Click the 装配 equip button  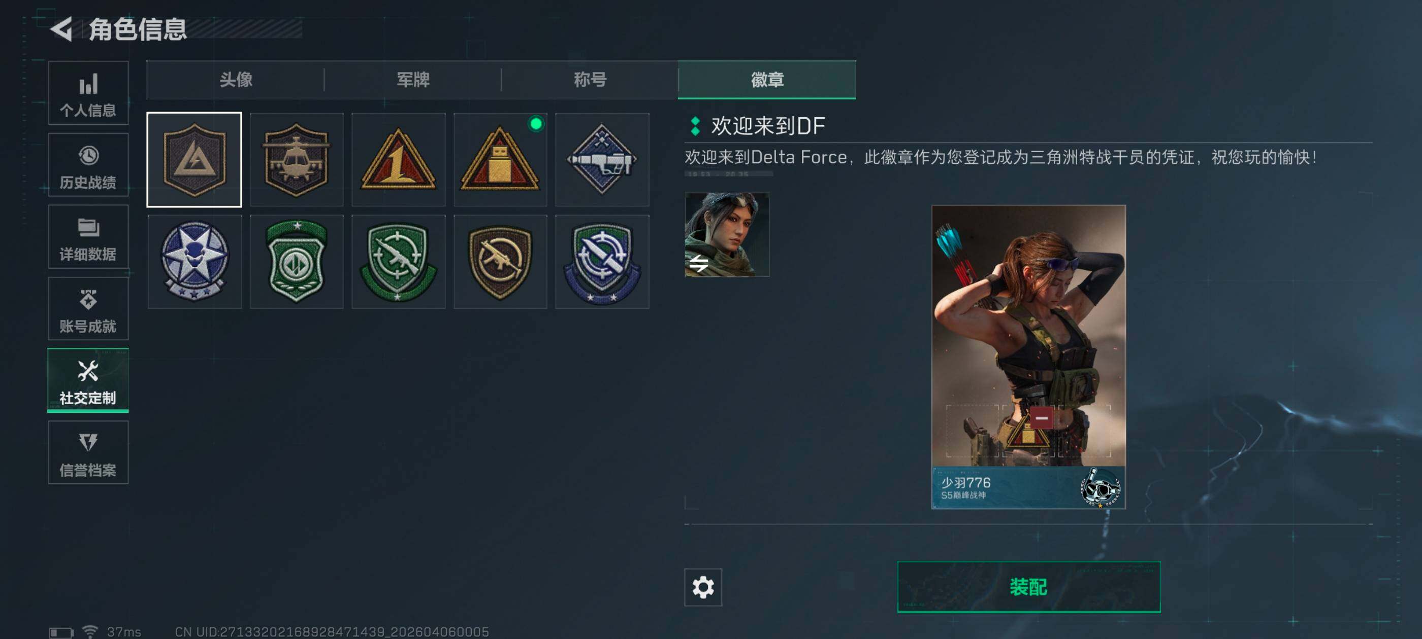point(1028,587)
